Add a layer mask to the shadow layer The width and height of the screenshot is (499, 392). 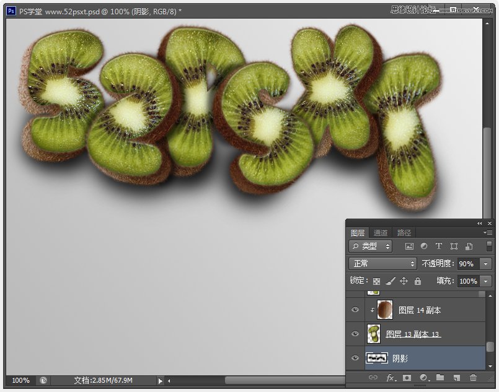pos(407,377)
